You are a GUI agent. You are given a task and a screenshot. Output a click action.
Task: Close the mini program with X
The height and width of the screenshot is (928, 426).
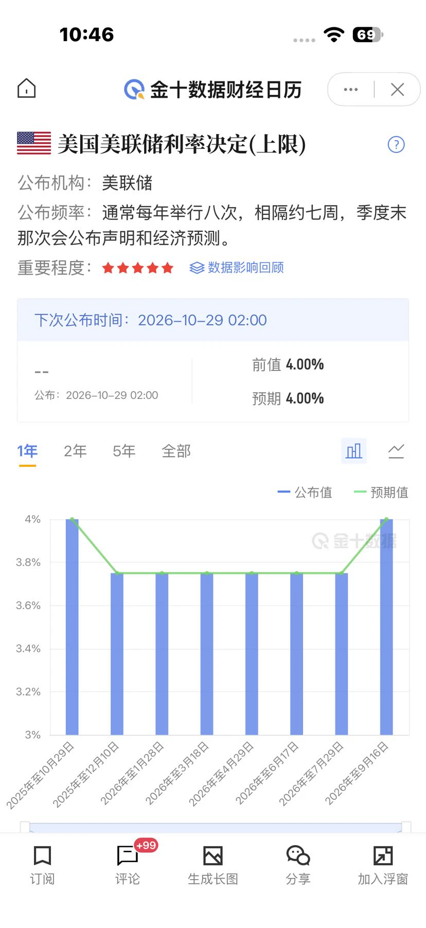click(x=397, y=90)
